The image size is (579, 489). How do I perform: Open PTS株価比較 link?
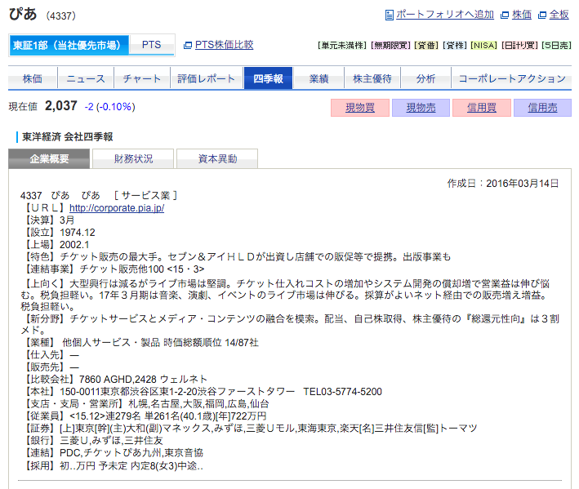[x=224, y=45]
